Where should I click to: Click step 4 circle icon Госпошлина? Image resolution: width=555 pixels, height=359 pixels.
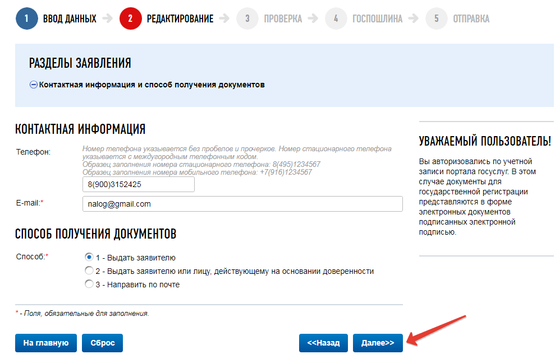(336, 18)
